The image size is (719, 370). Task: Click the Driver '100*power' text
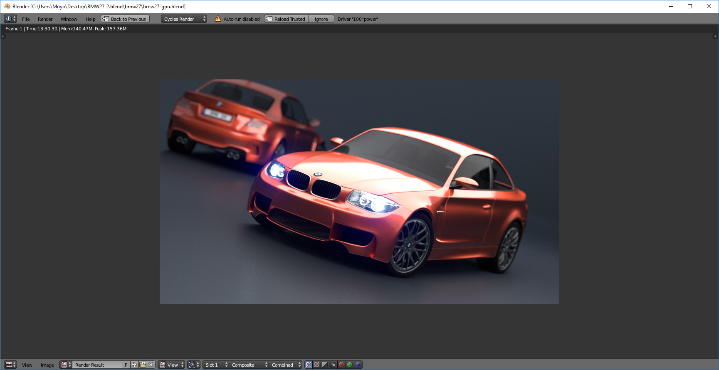click(358, 19)
